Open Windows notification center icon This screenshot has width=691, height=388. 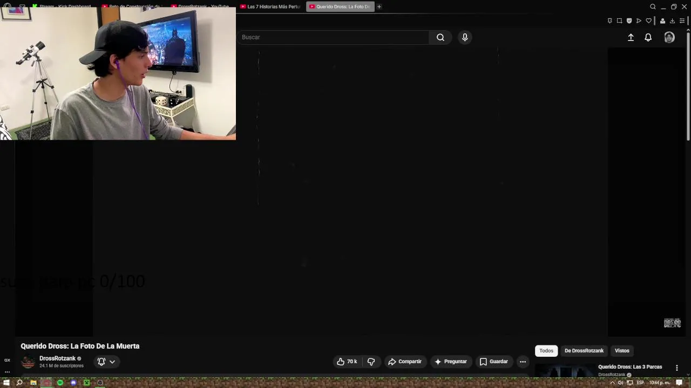click(x=679, y=383)
